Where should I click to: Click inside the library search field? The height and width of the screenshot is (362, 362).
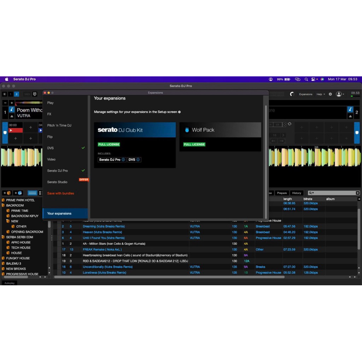[x=332, y=193]
